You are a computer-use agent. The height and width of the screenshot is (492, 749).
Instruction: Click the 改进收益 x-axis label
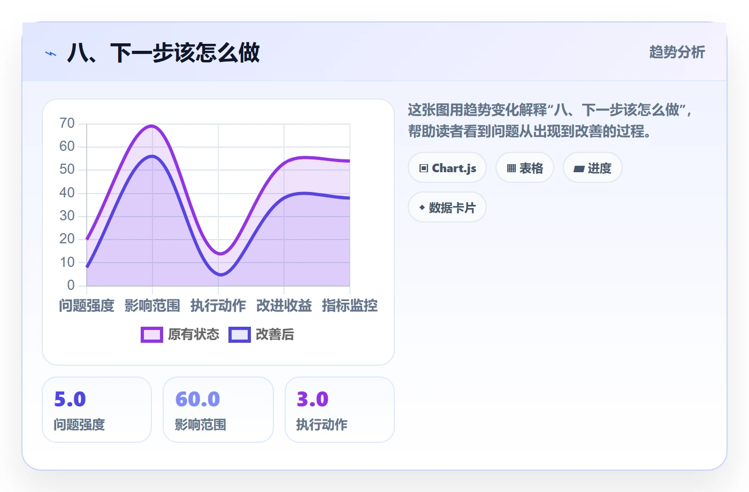pos(284,306)
